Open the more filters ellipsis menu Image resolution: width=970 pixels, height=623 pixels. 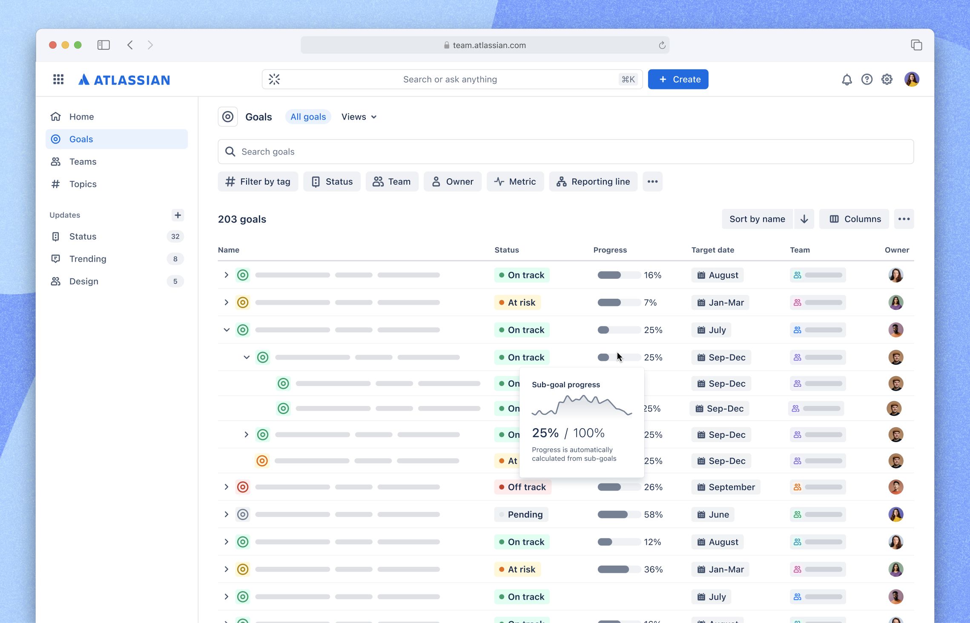tap(652, 181)
